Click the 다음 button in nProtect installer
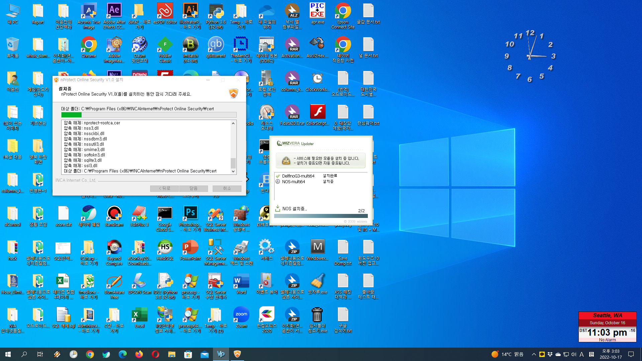 (193, 189)
